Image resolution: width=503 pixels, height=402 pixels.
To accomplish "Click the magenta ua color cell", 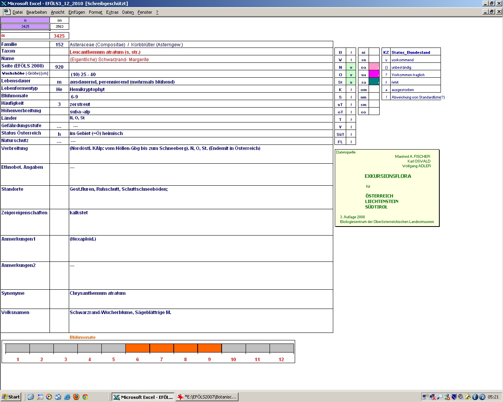I will click(374, 74).
